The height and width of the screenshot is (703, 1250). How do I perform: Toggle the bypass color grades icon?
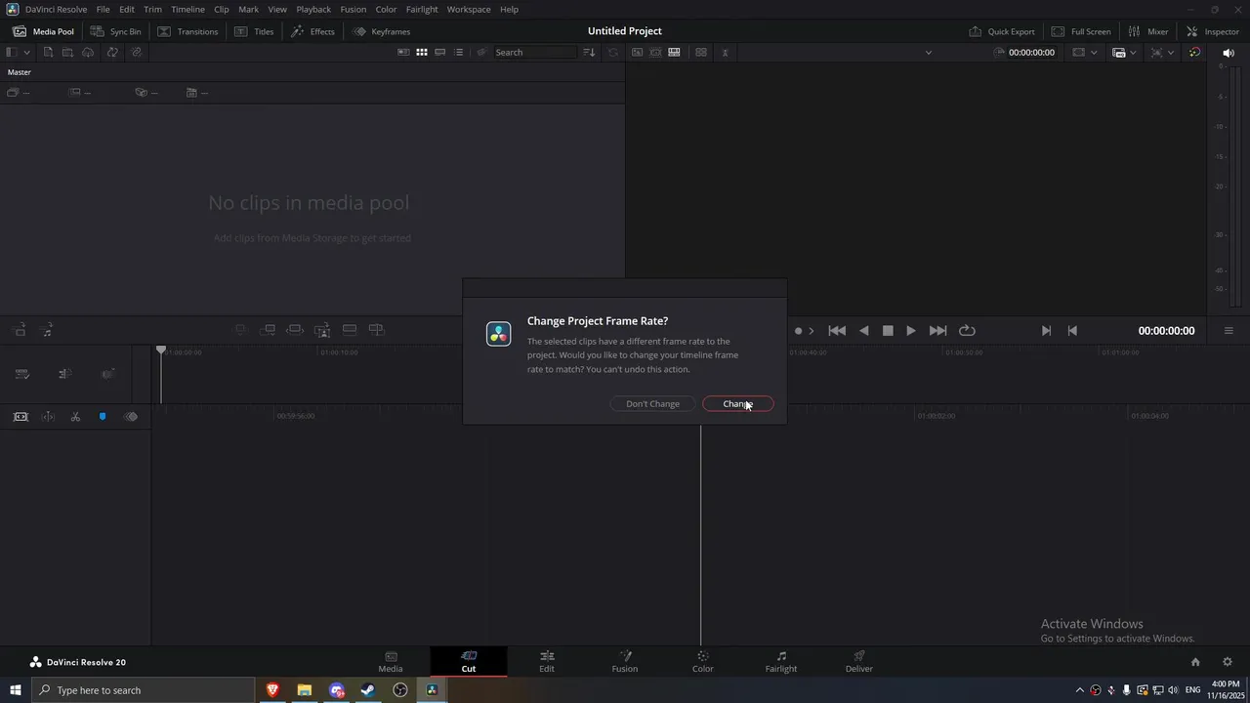point(1194,52)
